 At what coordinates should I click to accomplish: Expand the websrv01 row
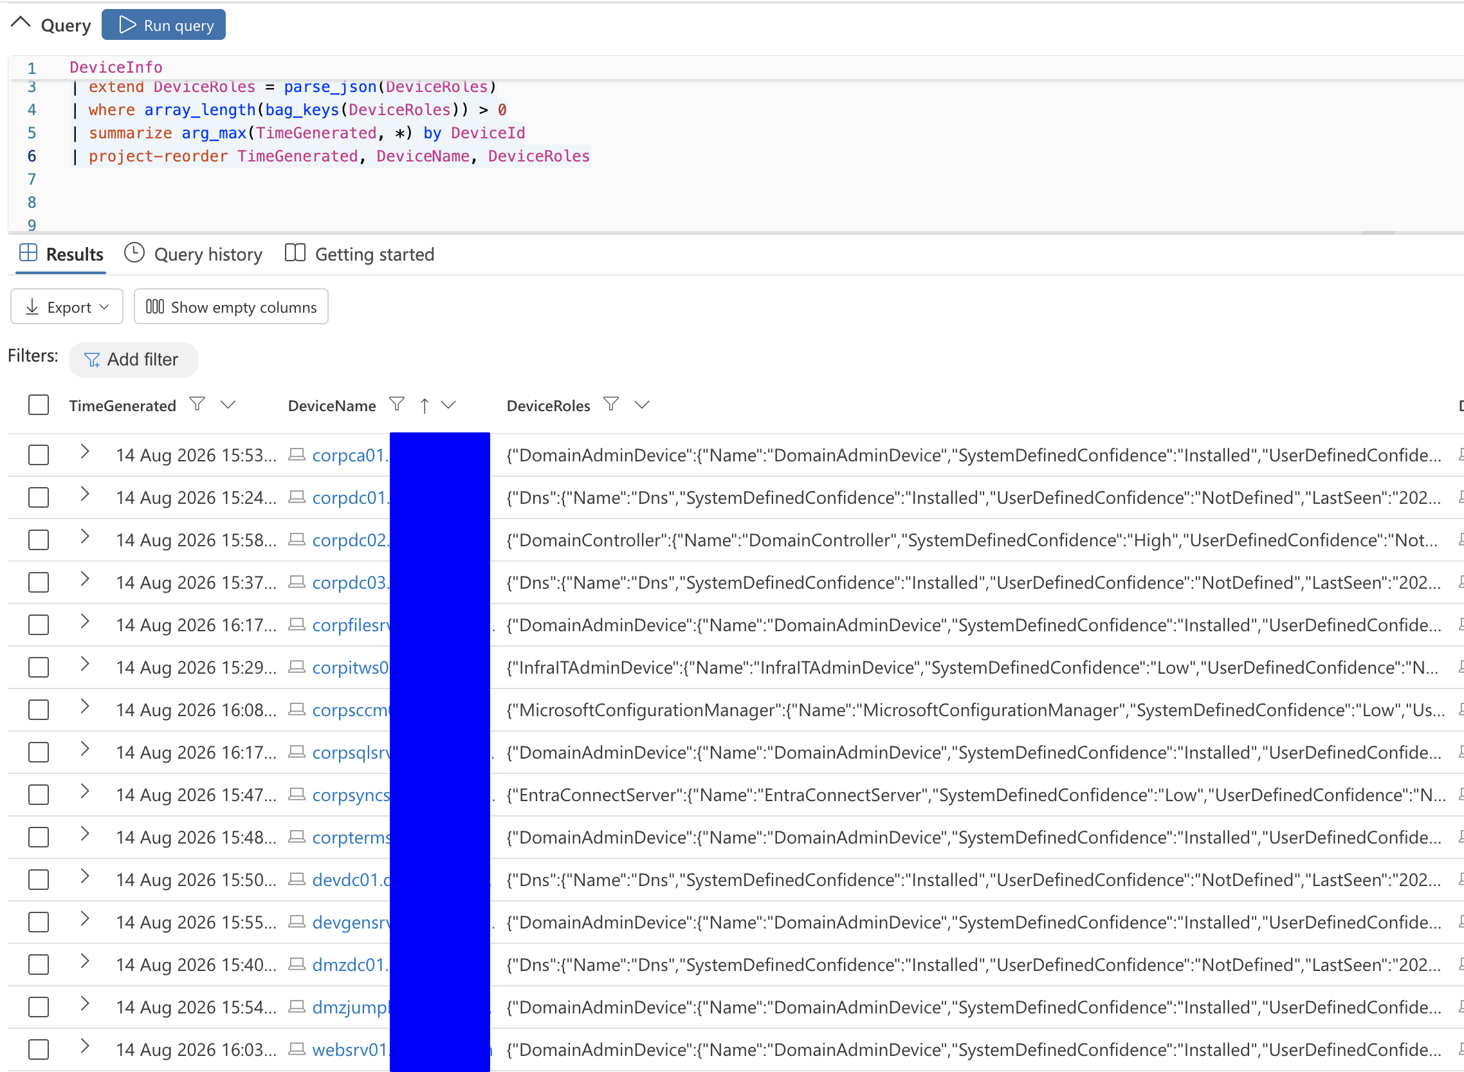84,1047
